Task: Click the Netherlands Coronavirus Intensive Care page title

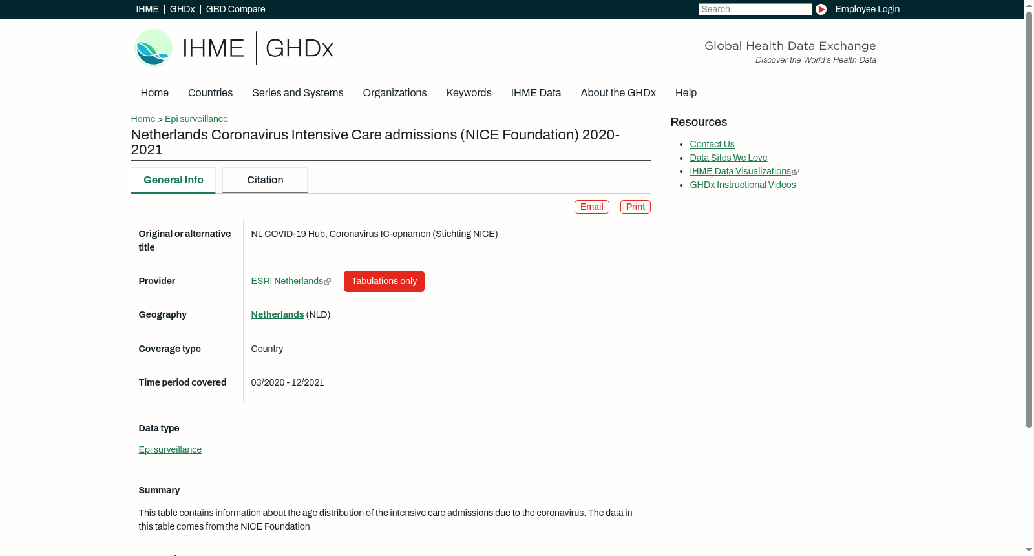Action: 375,142
